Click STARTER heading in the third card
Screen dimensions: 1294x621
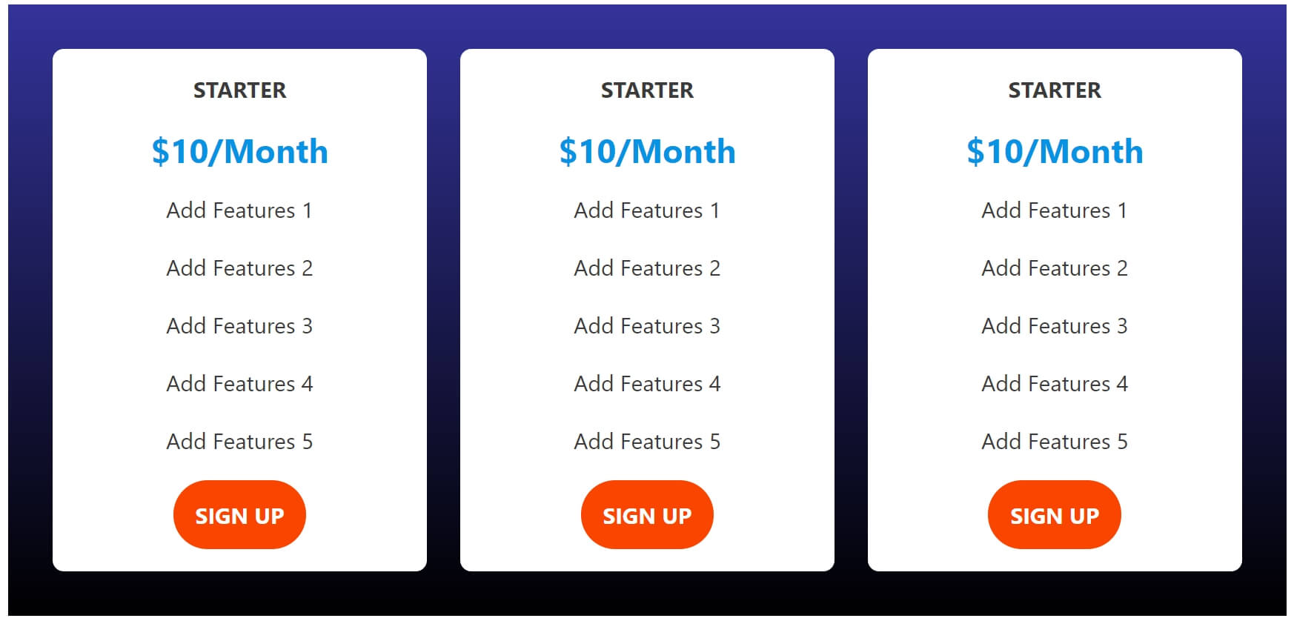point(1054,90)
